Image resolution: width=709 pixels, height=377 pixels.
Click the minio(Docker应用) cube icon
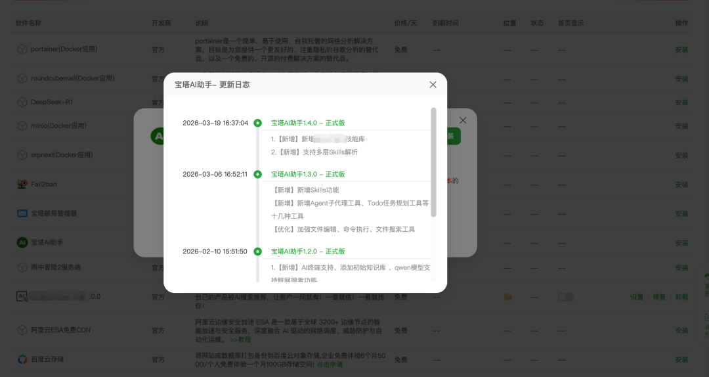22,126
